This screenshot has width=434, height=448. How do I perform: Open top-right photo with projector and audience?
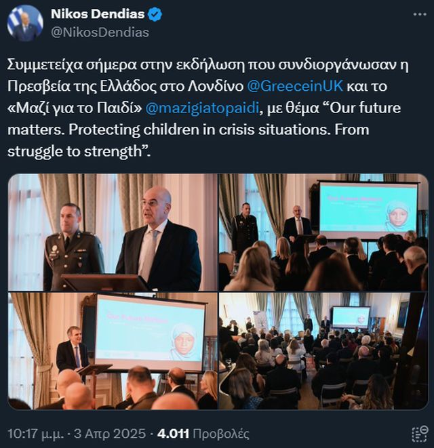(323, 232)
